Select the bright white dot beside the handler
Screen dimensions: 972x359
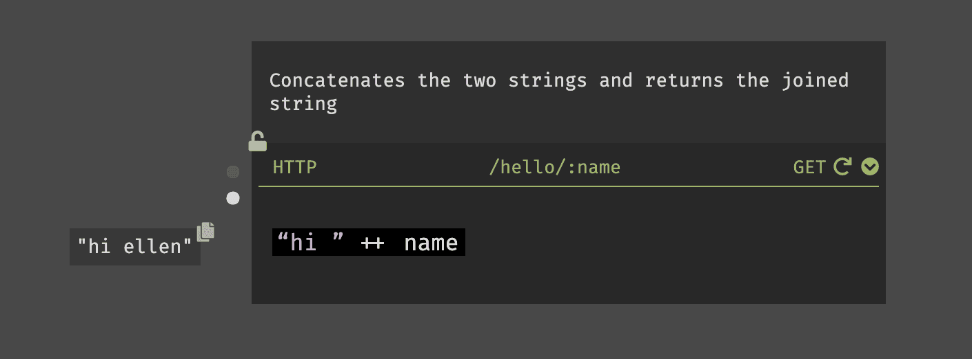[x=233, y=199]
